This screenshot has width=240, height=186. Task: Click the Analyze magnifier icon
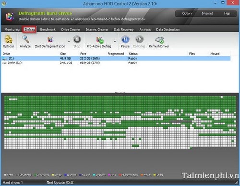point(25,39)
